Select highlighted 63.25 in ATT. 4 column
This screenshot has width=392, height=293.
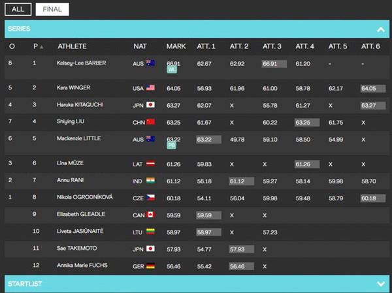coord(307,123)
